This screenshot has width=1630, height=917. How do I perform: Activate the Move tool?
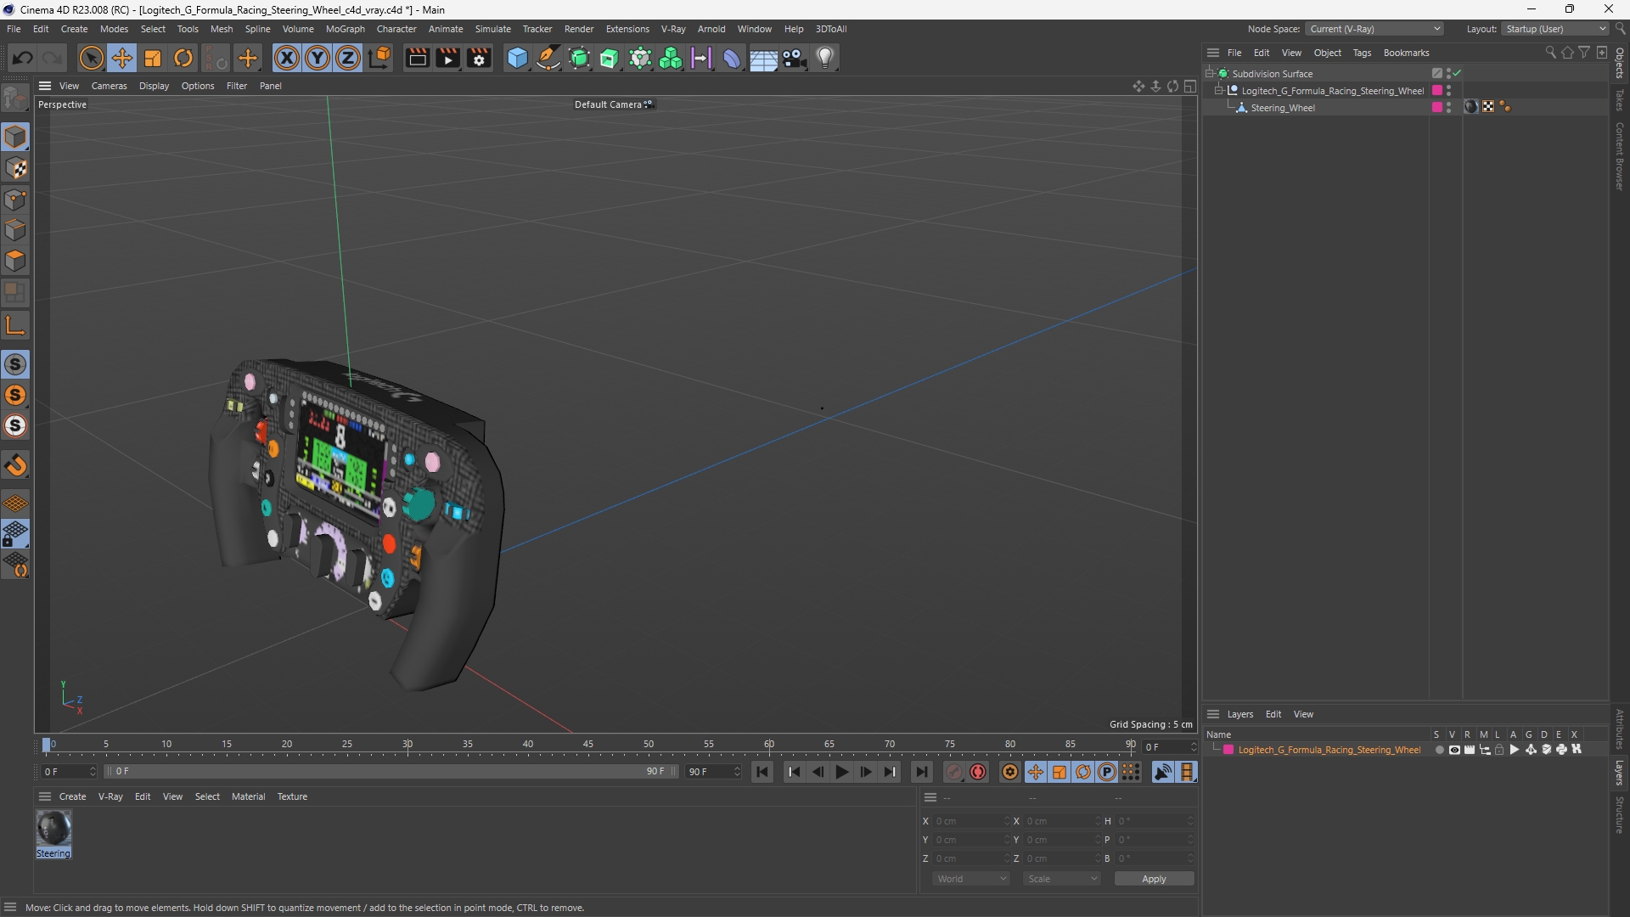(x=122, y=58)
